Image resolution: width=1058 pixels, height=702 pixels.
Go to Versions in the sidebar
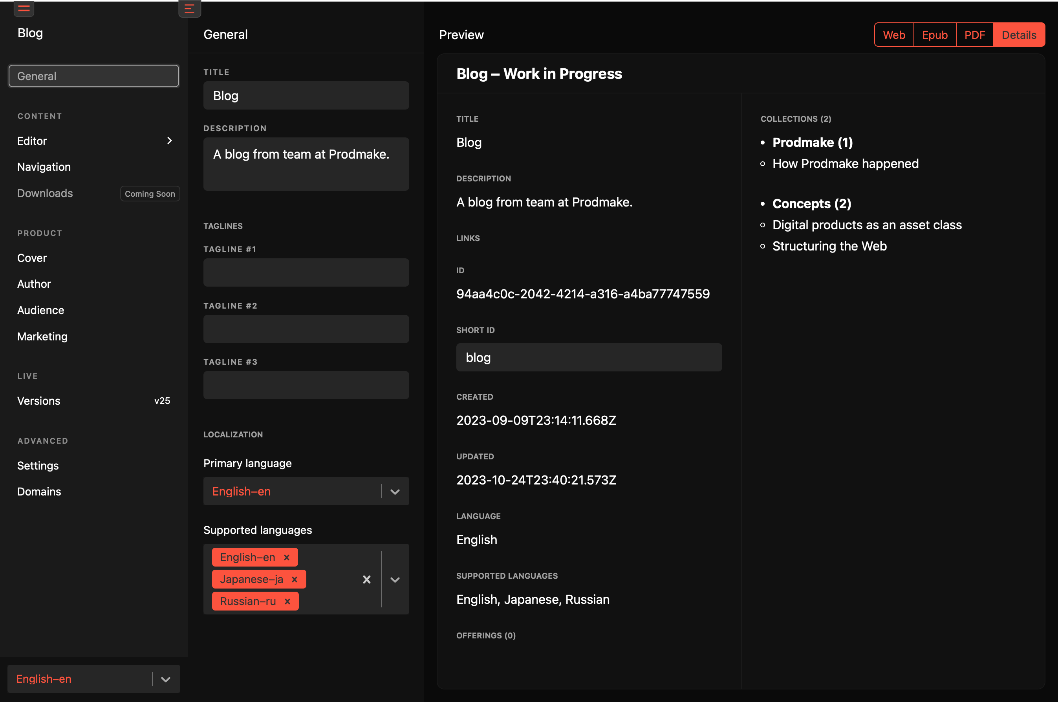pos(38,401)
